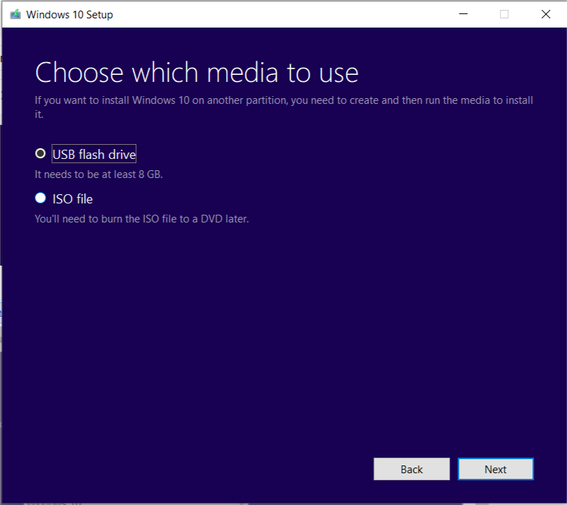Click the 'You'll need to burn the ISO file' text
The width and height of the screenshot is (567, 505).
[x=142, y=219]
